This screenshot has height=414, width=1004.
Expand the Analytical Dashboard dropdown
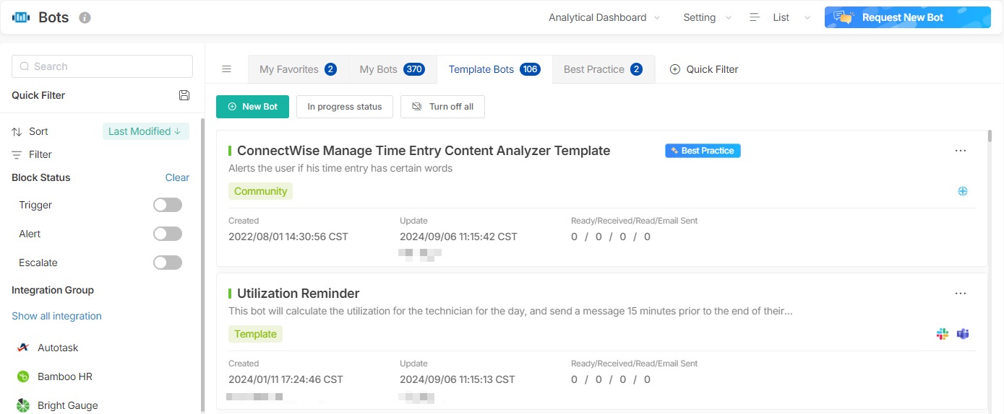[x=604, y=17]
